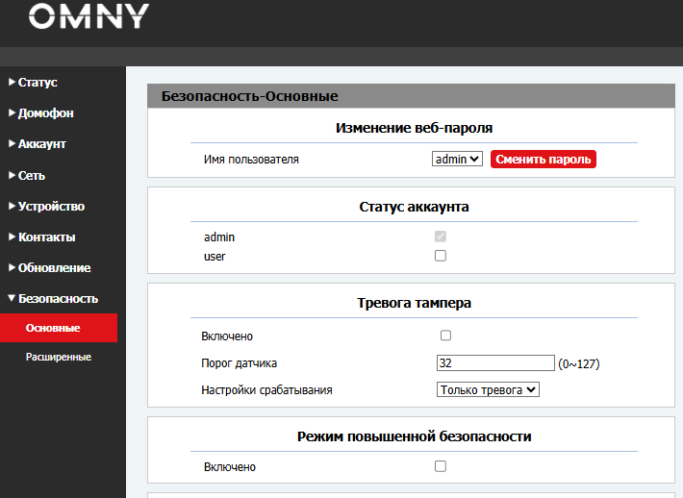Open the username admin dropdown
This screenshot has width=683, height=498.
click(x=457, y=160)
